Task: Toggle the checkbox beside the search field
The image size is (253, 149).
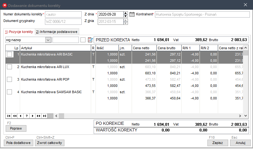Action: click(x=83, y=40)
